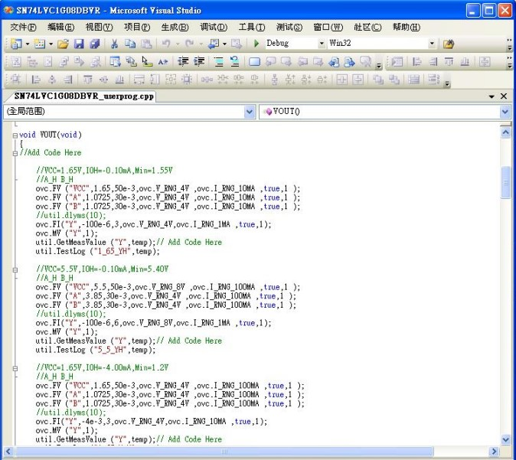The image size is (516, 460).
Task: Start debugging with green play arrow
Action: pyautogui.click(x=256, y=44)
